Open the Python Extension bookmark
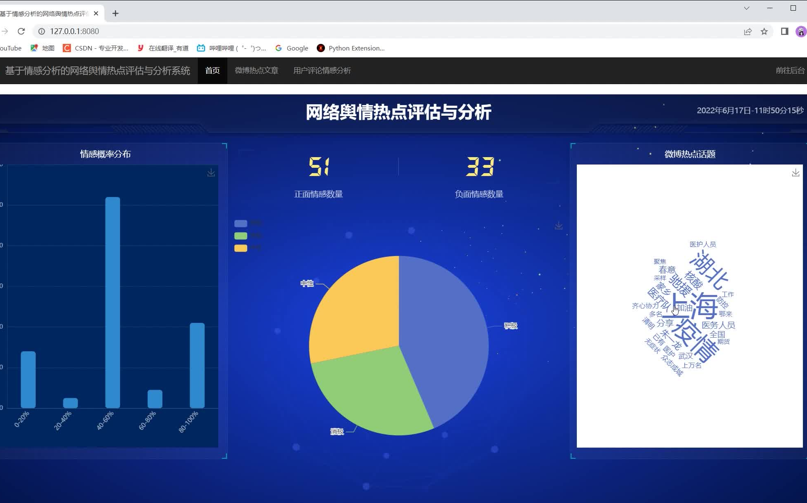807x503 pixels. 351,48
